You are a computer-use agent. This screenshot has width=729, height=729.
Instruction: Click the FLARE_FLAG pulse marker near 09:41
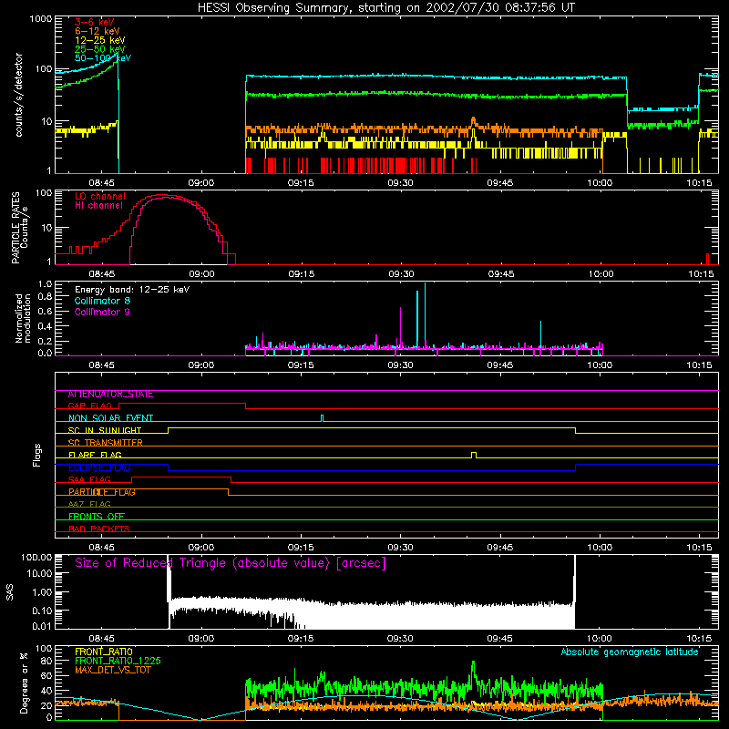(x=474, y=455)
